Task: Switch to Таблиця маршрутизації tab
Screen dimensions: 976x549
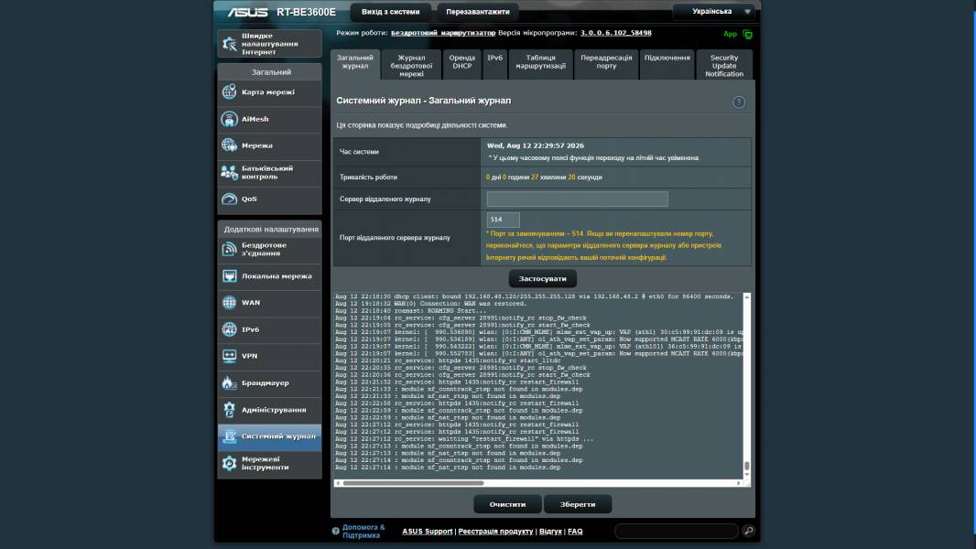Action: click(x=540, y=65)
